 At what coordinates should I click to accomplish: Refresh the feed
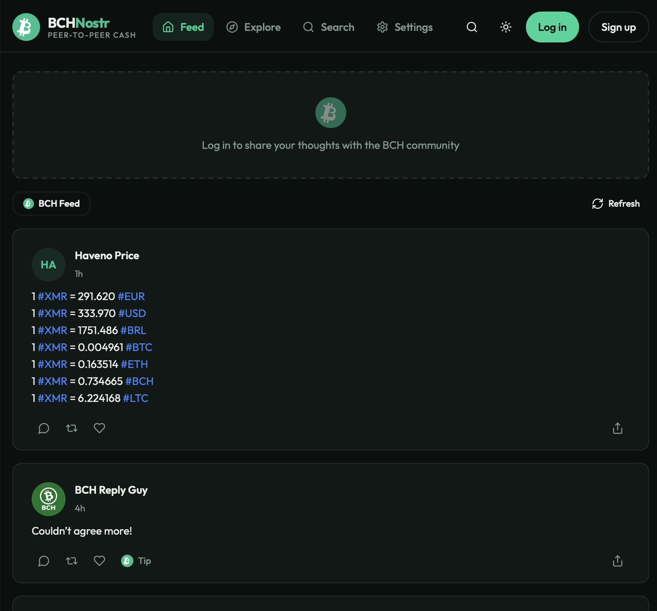[x=615, y=204]
